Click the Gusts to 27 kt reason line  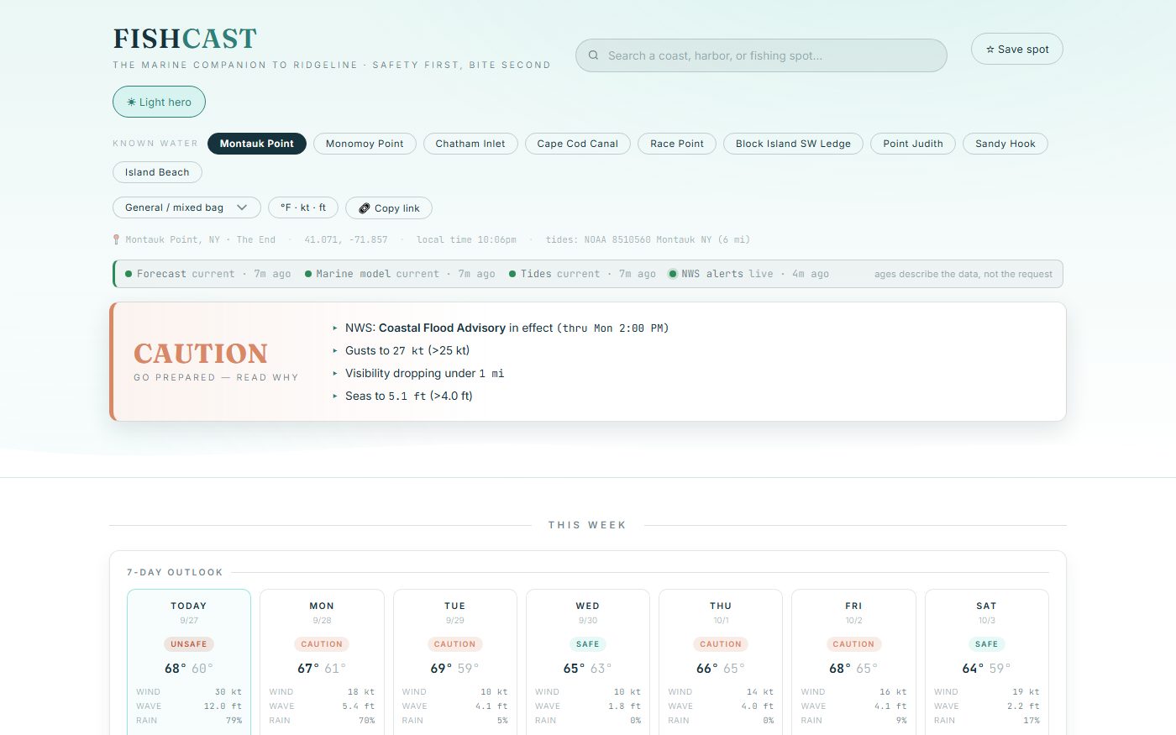(407, 350)
